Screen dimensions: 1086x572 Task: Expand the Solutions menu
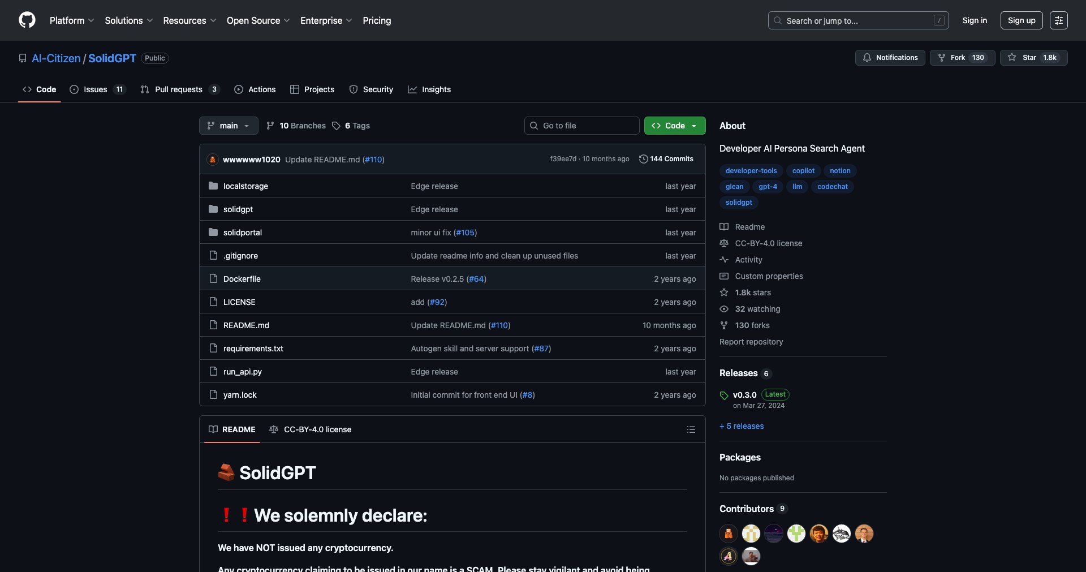pos(129,20)
